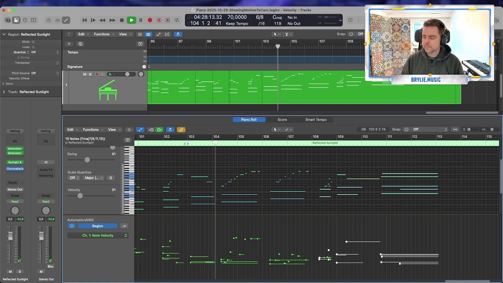This screenshot has width=503, height=283.
Task: Select the green piano track icon
Action: click(x=108, y=90)
